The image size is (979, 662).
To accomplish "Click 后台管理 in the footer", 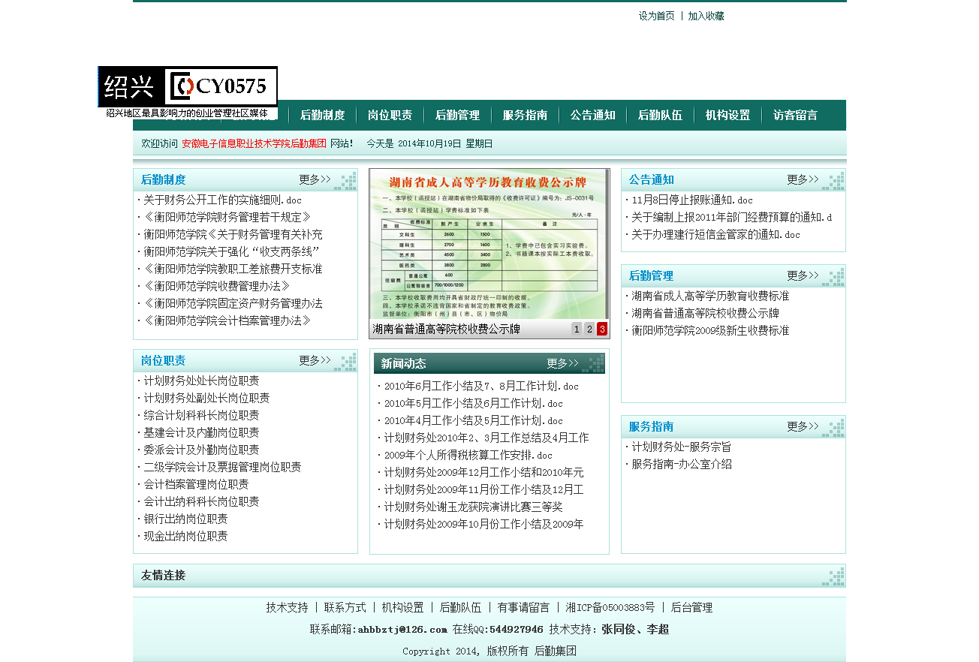I will [x=691, y=608].
